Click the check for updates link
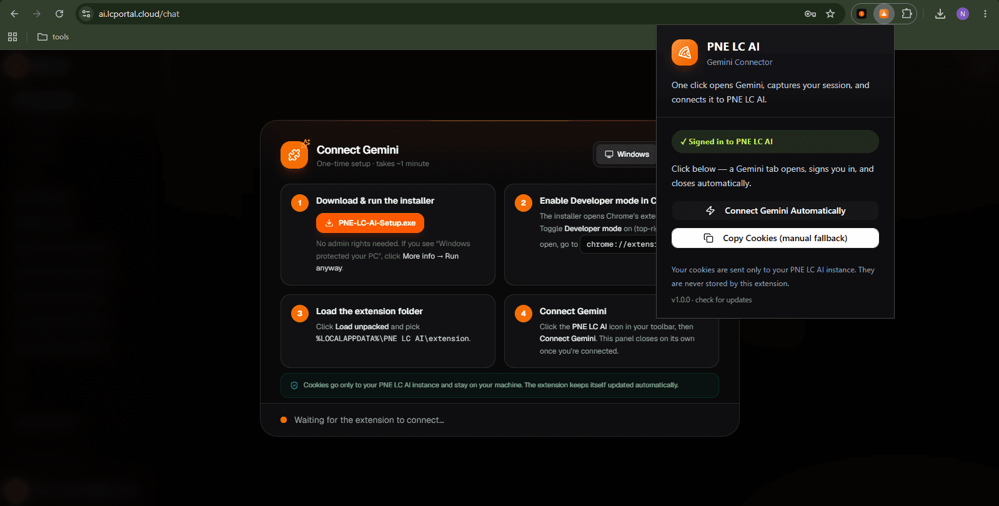The width and height of the screenshot is (999, 506). (723, 300)
